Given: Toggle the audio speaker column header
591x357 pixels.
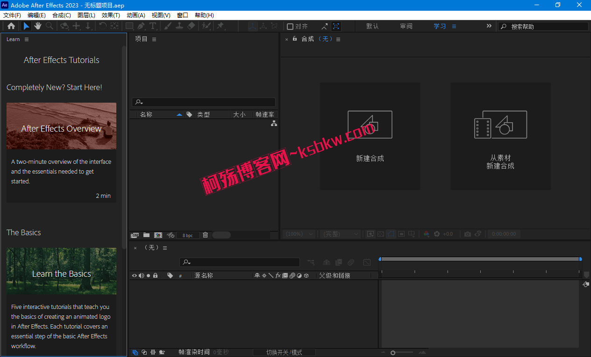Looking at the screenshot, I should (x=142, y=276).
